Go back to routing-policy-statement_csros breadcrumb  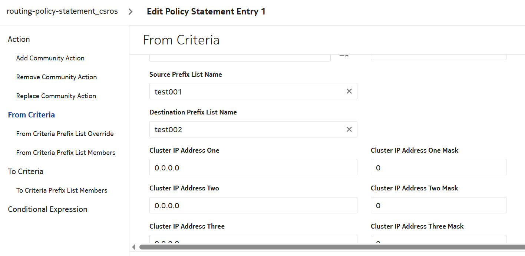pos(62,11)
